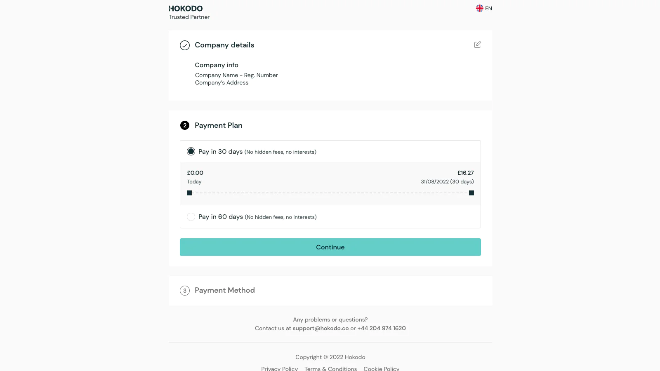The width and height of the screenshot is (660, 371).
Task: Click the UK flag language icon
Action: [479, 8]
